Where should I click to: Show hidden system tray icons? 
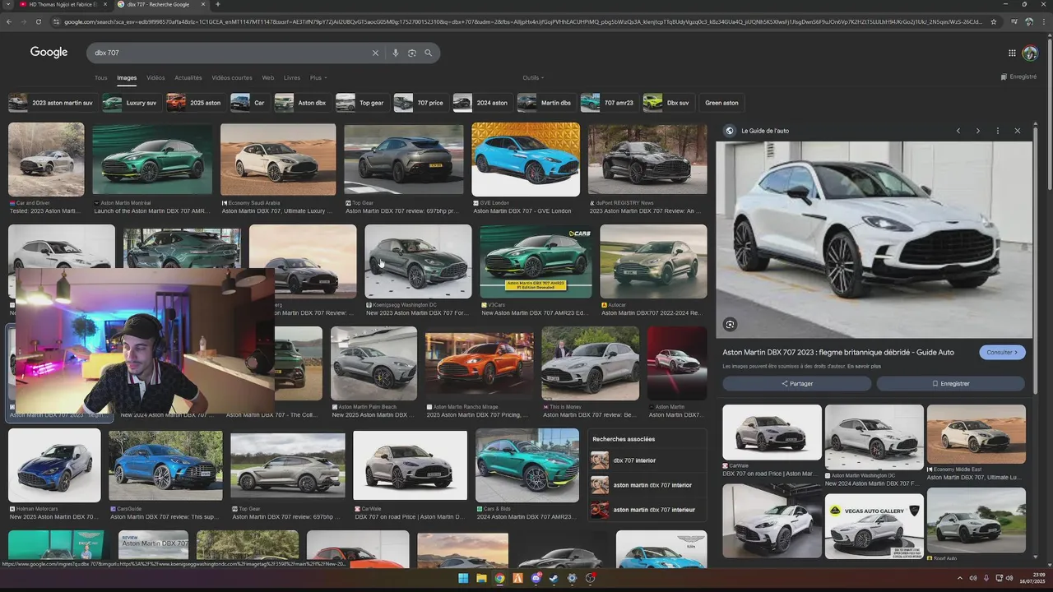click(959, 578)
